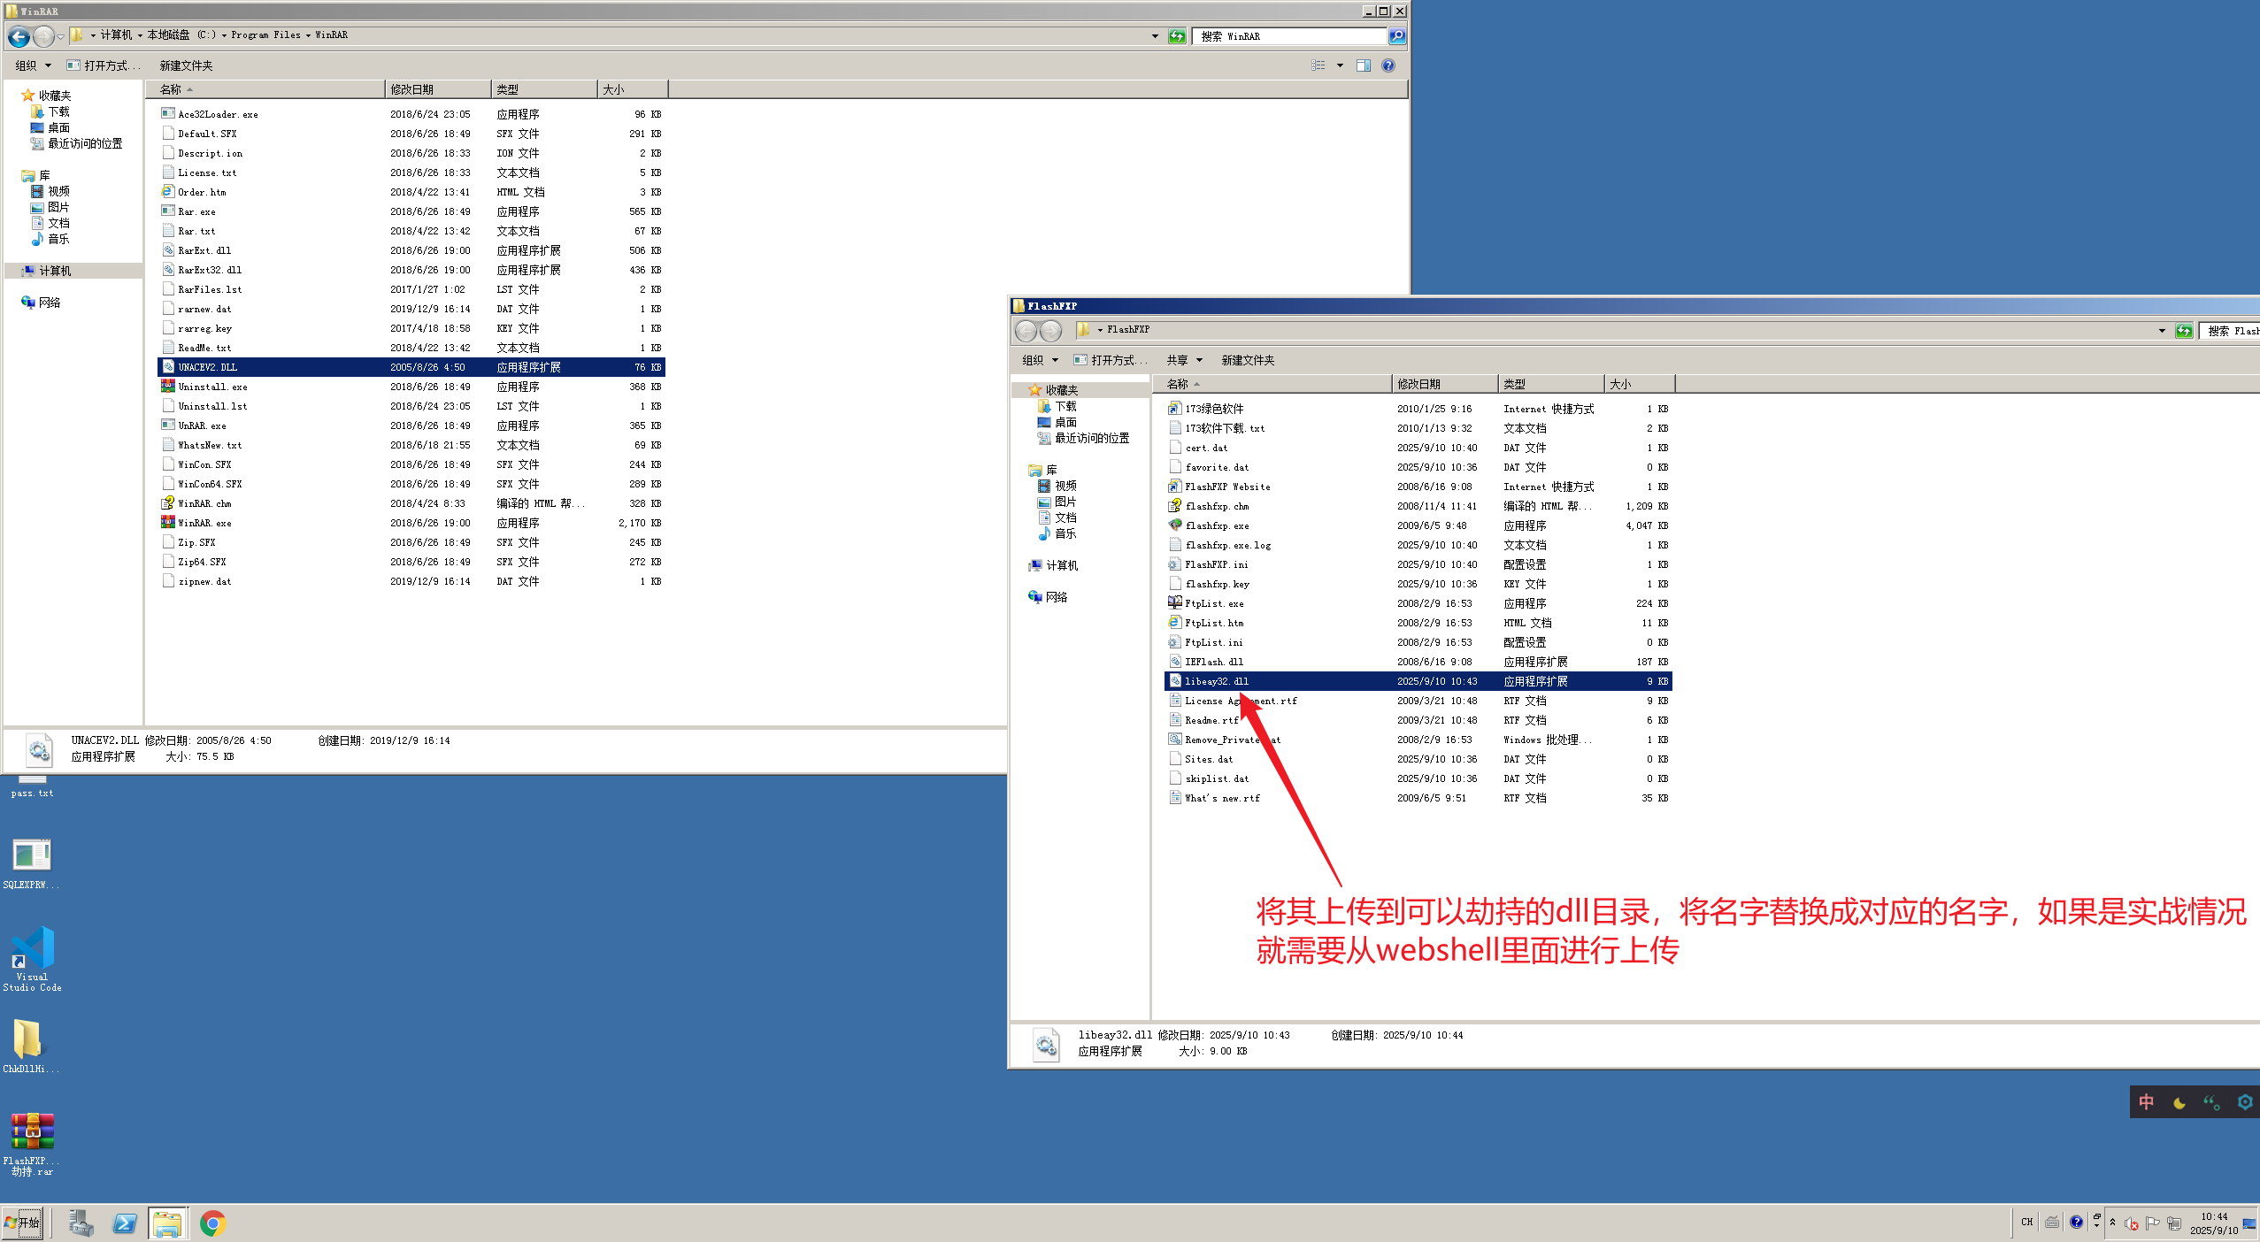
Task: Open the help icon in WinRAR toolbar
Action: pos(1388,65)
